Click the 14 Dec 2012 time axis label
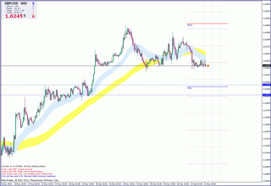 tap(6, 184)
